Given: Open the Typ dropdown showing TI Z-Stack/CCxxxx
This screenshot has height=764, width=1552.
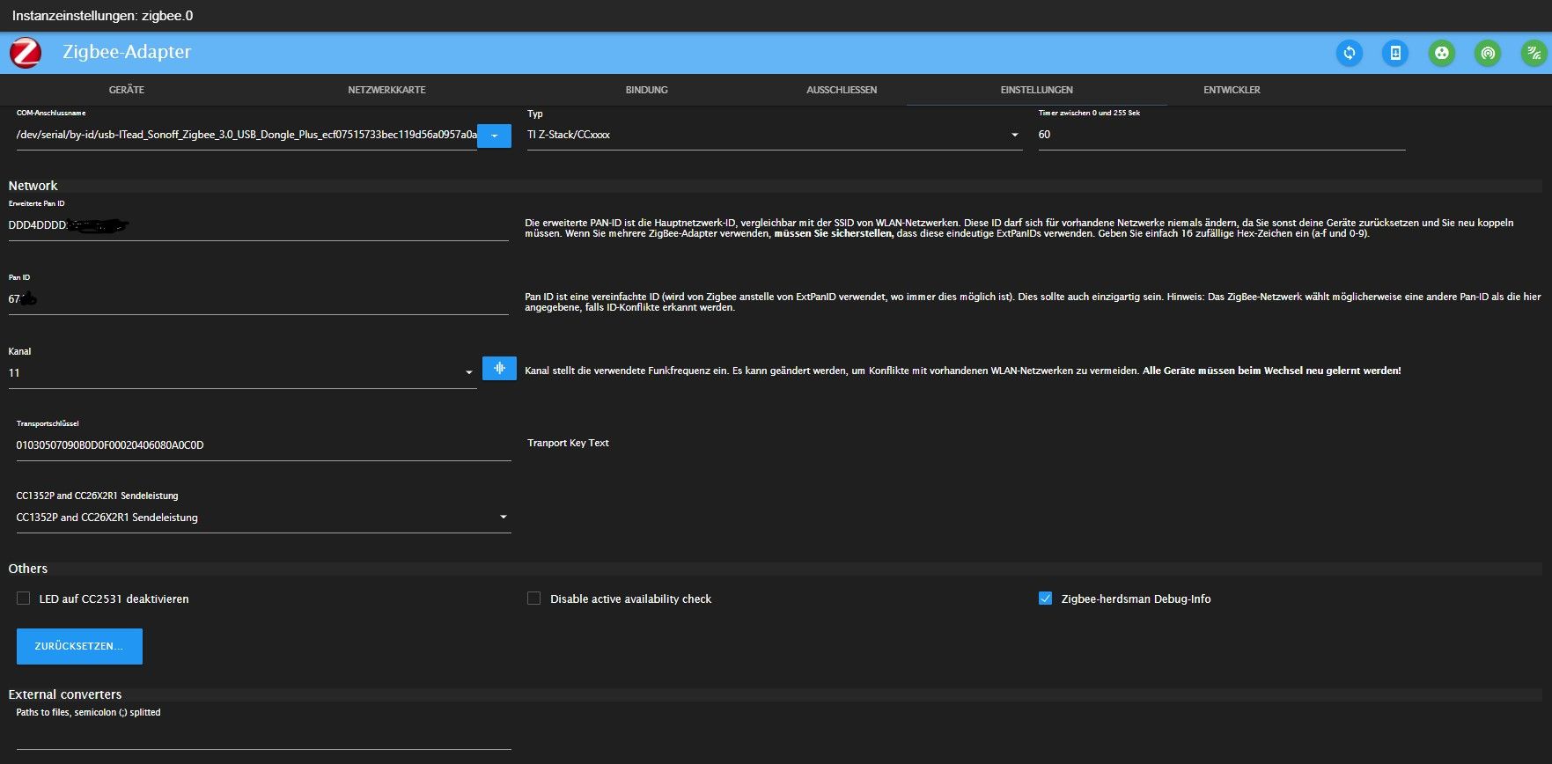Looking at the screenshot, I should coord(773,135).
